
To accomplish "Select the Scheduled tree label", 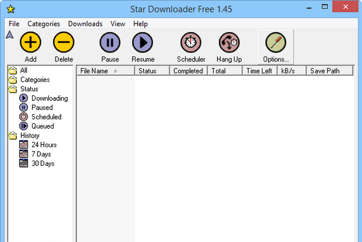I will pyautogui.click(x=46, y=117).
